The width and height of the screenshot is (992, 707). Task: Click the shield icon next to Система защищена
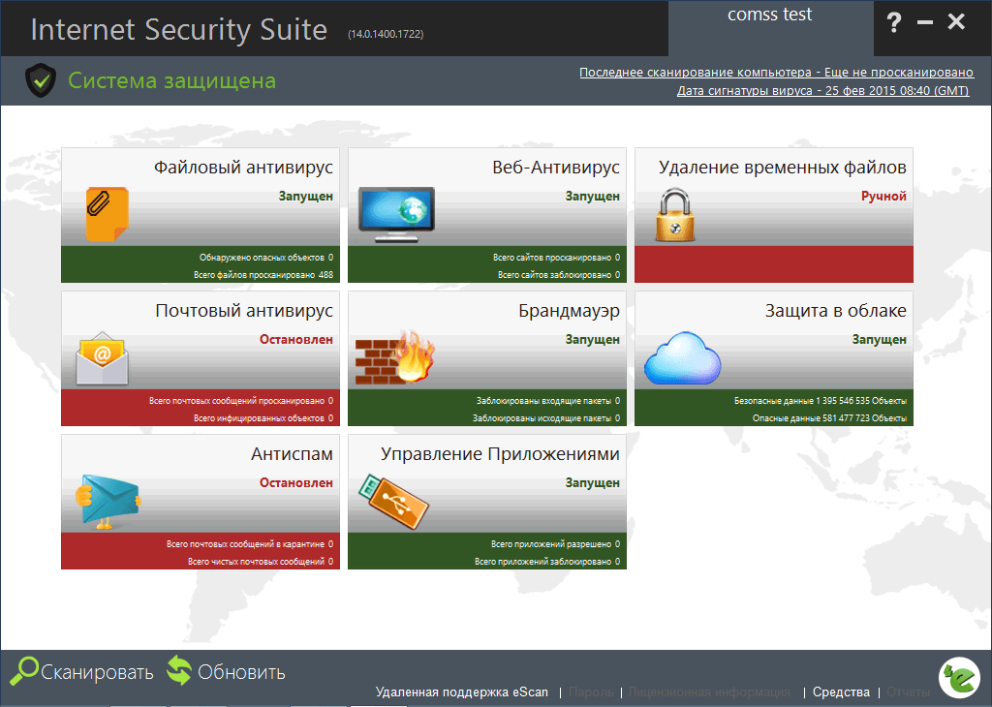pos(39,81)
